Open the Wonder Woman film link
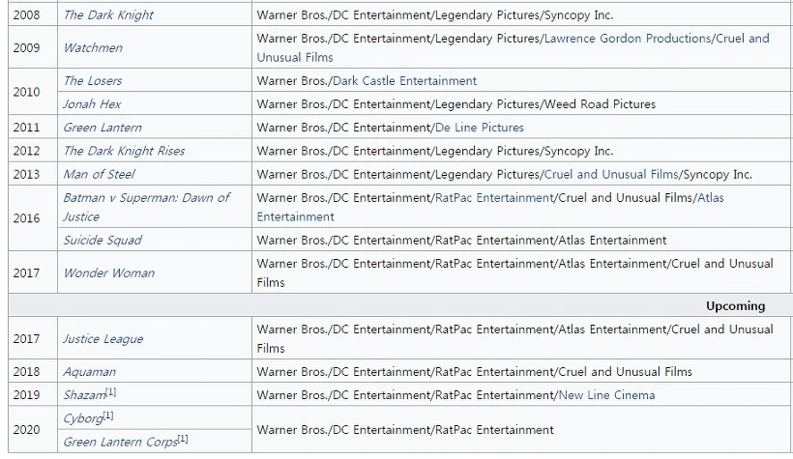The width and height of the screenshot is (793, 459). (x=108, y=273)
